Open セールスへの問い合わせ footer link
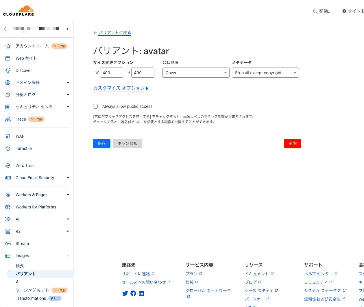 click(x=146, y=282)
